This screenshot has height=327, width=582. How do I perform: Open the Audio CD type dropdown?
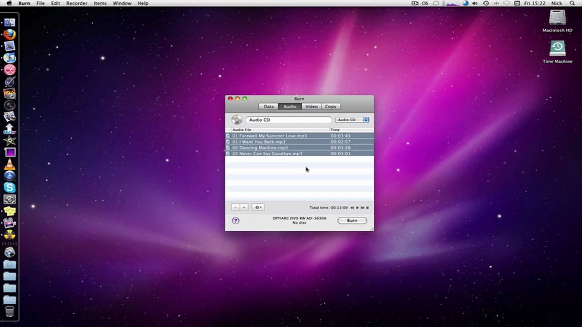(x=352, y=120)
